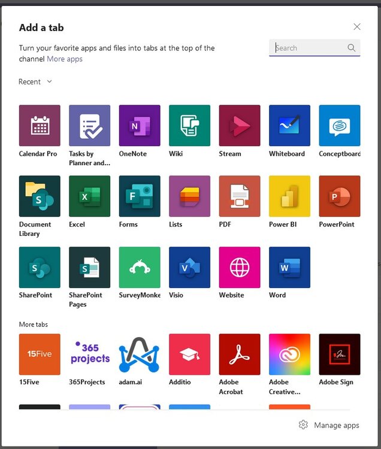The image size is (381, 449).
Task: Pick the Adobe Creative Cloud tile
Action: pos(289,354)
